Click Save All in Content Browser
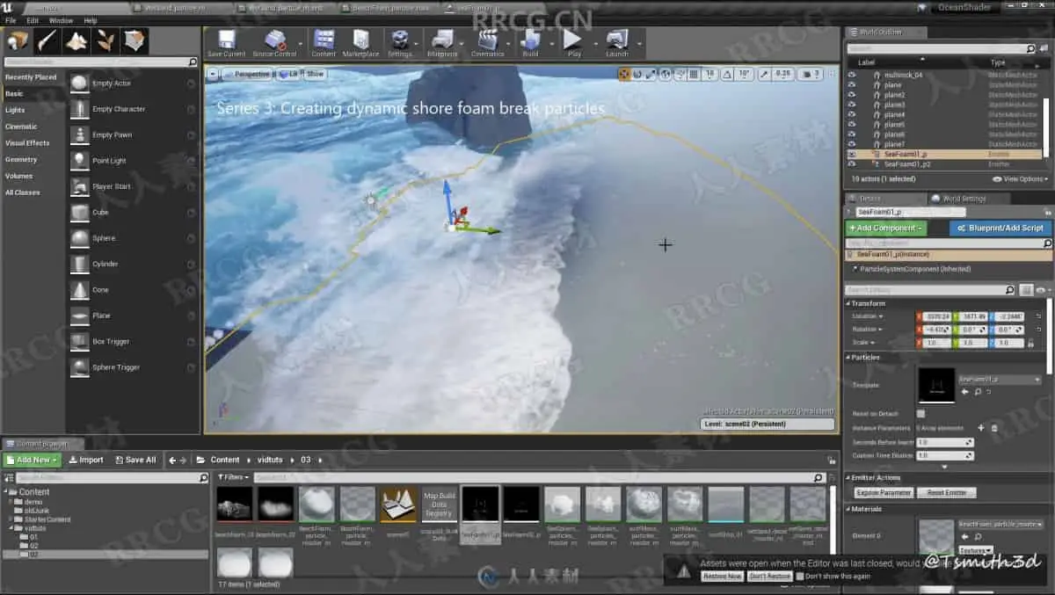This screenshot has height=595, width=1055. click(135, 460)
